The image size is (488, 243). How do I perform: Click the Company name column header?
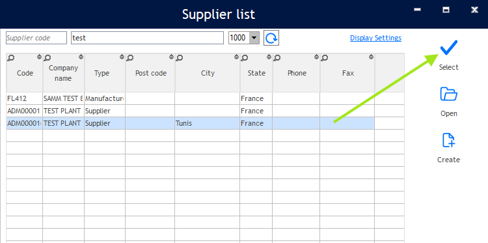coord(64,73)
